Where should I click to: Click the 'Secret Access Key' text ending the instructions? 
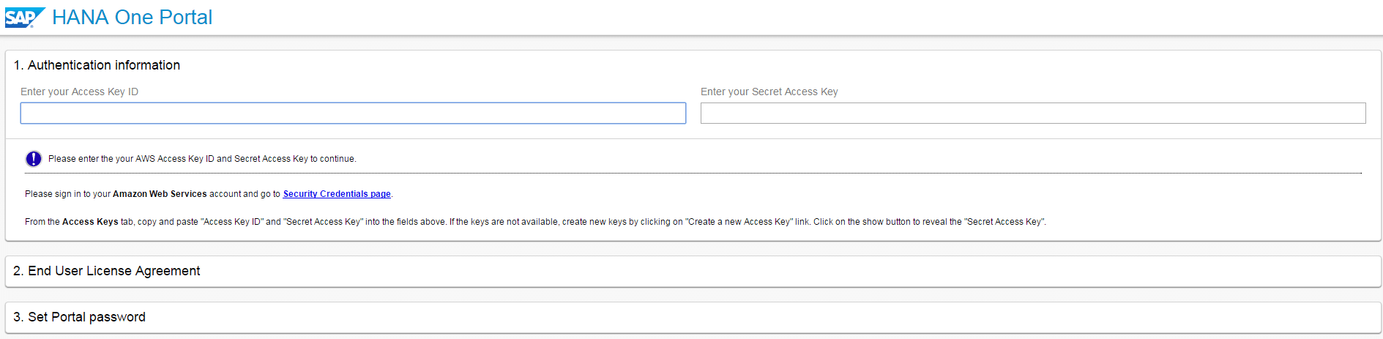(1004, 222)
